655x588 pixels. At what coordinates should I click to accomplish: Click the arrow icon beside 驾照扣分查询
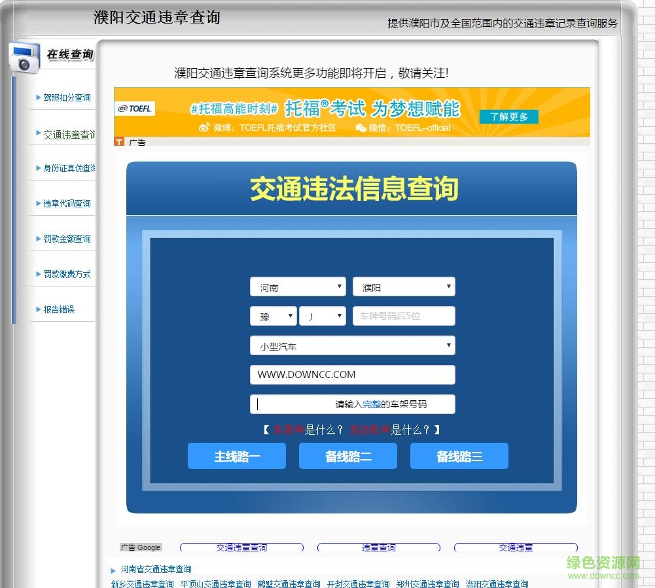(x=39, y=97)
